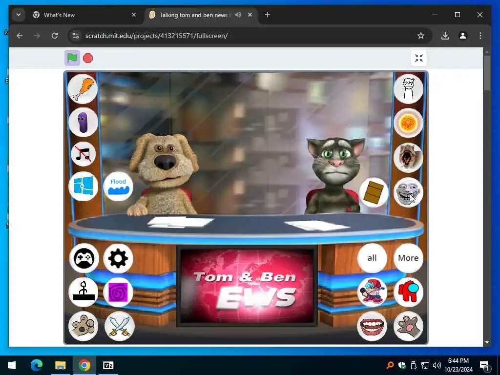The image size is (500, 375).
Task: Tap the smiling mouth lips button
Action: 372,326
